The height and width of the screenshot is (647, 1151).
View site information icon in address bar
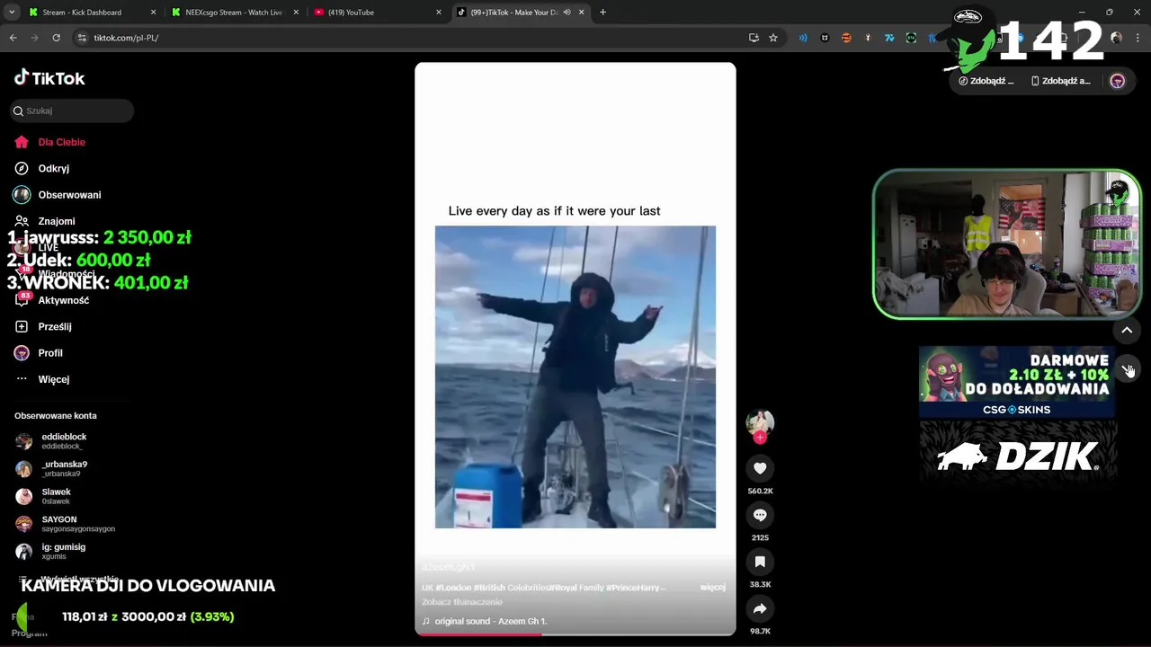82,38
